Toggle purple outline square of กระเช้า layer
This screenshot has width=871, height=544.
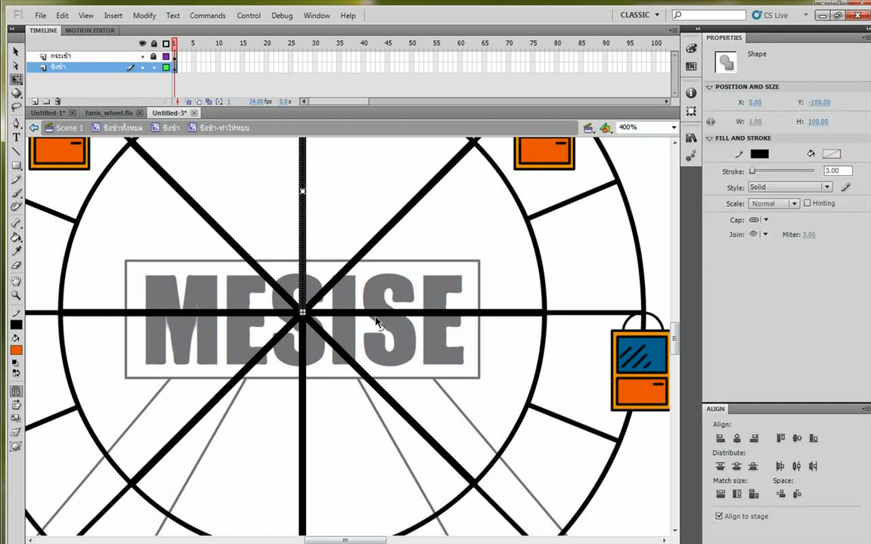(166, 57)
